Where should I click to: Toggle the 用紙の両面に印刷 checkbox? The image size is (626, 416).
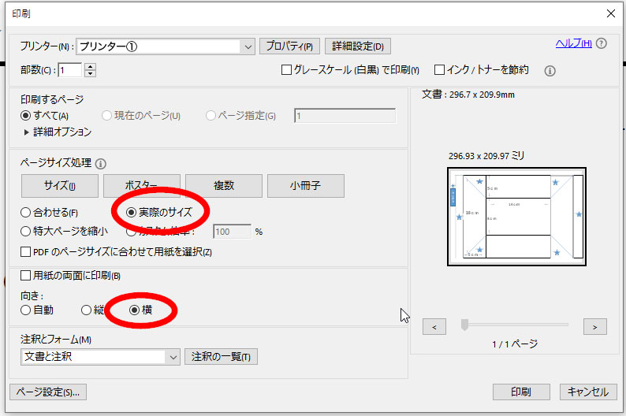[26, 276]
